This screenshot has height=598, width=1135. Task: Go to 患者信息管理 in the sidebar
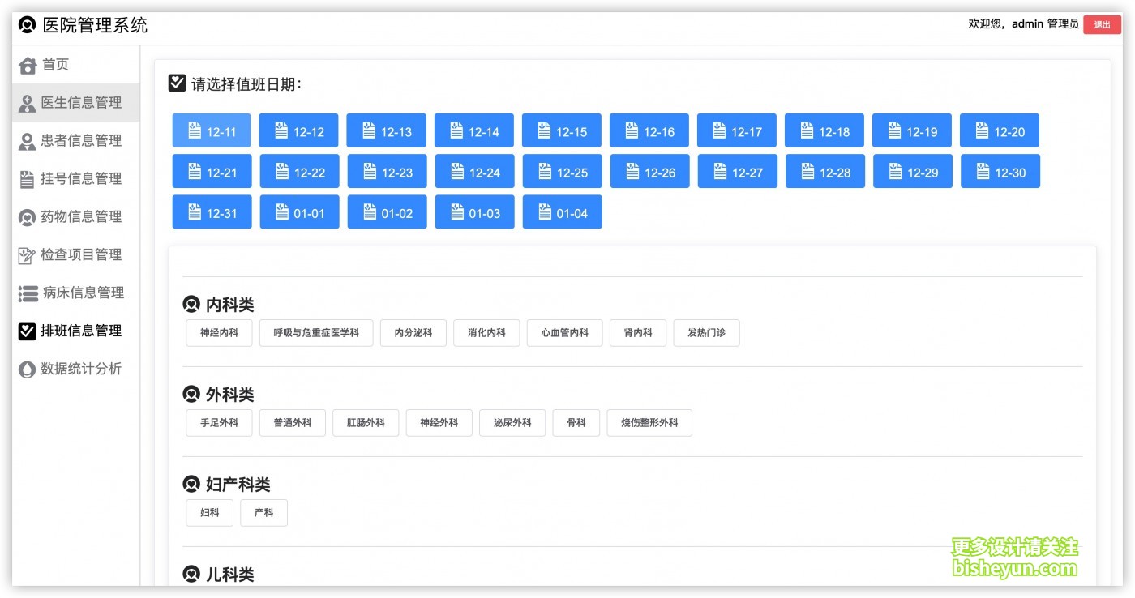(x=75, y=141)
